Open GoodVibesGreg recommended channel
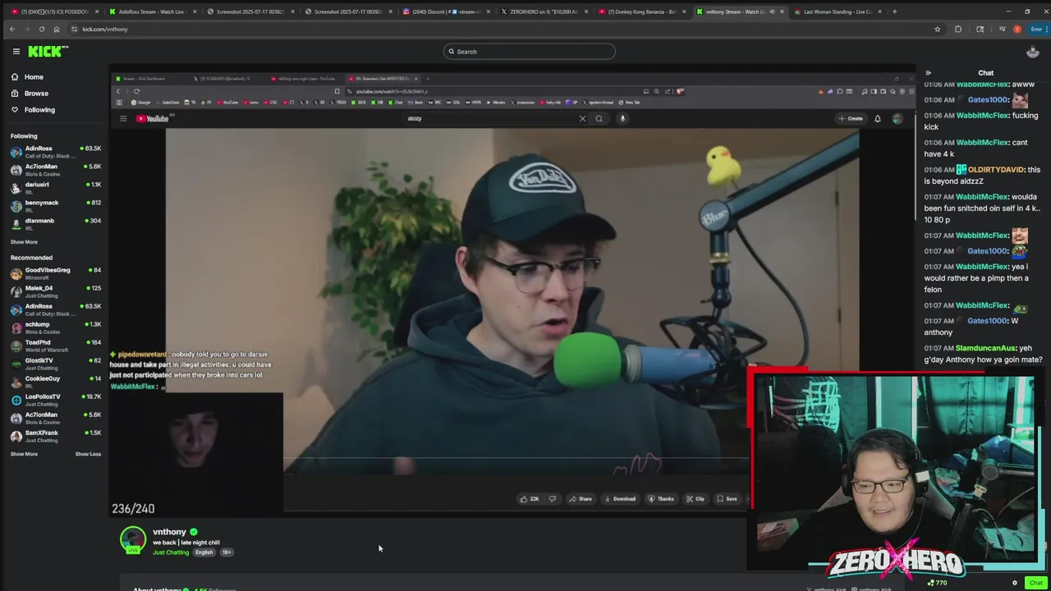This screenshot has height=591, width=1051. [56, 273]
